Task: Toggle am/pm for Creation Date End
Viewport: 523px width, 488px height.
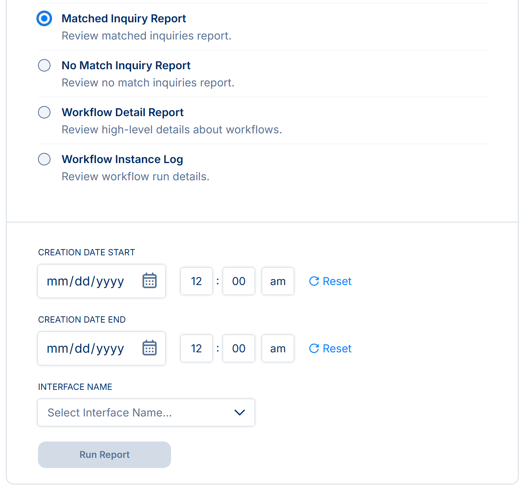Action: (278, 348)
